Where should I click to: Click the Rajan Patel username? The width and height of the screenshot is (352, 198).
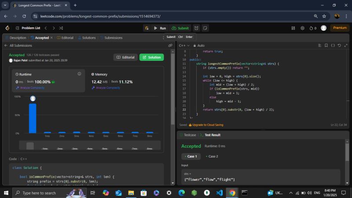(20, 60)
